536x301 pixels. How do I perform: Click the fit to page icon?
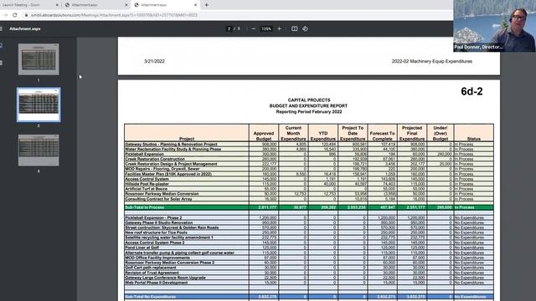(294, 29)
